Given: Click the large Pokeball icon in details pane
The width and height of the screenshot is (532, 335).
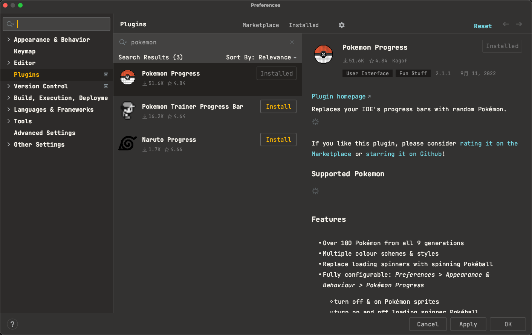Looking at the screenshot, I should [x=323, y=55].
